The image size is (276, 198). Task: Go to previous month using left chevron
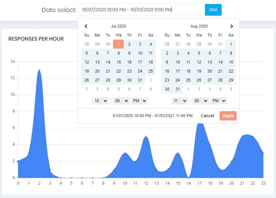coord(86,26)
